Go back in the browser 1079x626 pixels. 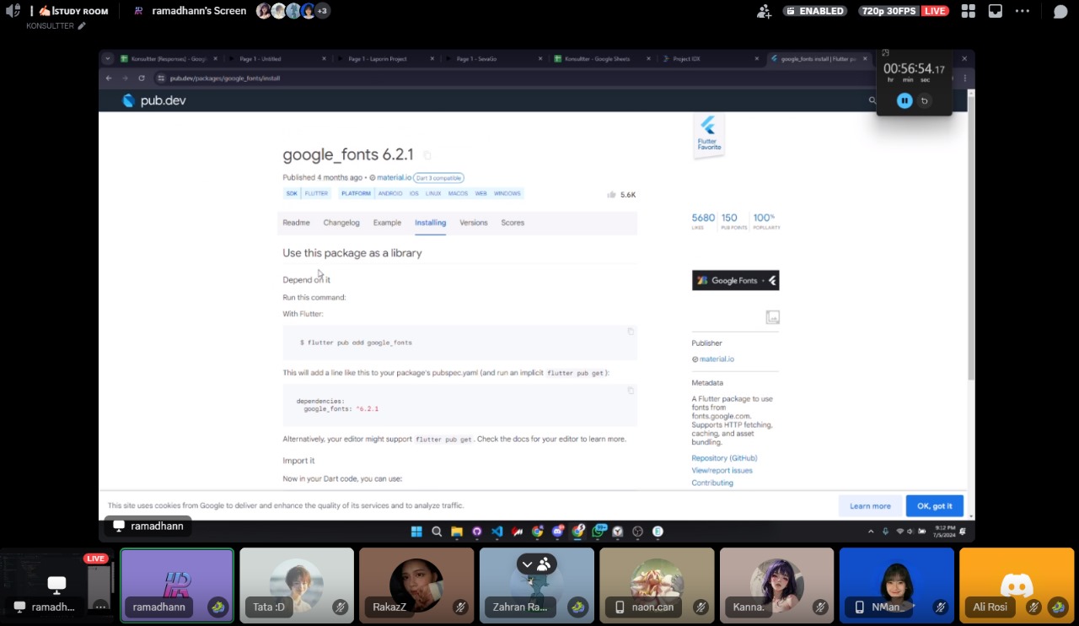(109, 78)
